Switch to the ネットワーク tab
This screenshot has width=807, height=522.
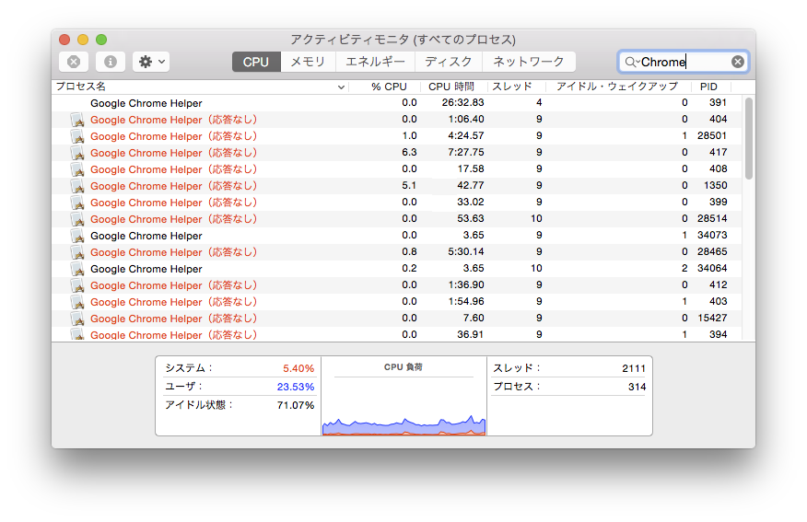tap(529, 62)
